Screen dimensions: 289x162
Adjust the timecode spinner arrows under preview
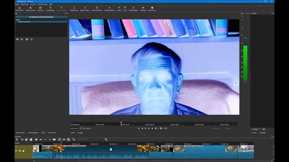[x=80, y=128]
